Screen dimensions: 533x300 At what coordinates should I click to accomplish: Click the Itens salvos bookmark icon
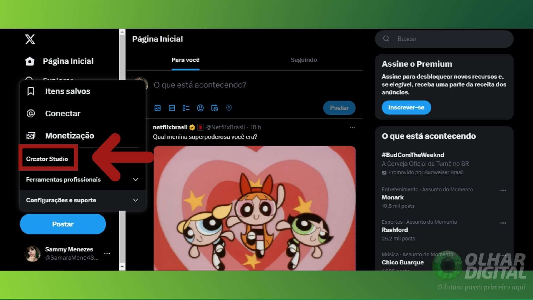tap(31, 91)
